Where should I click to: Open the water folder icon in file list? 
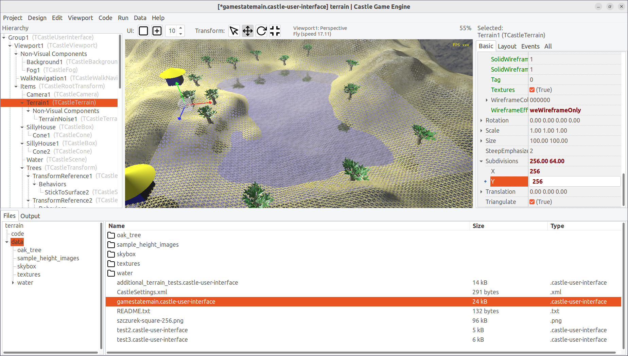111,273
